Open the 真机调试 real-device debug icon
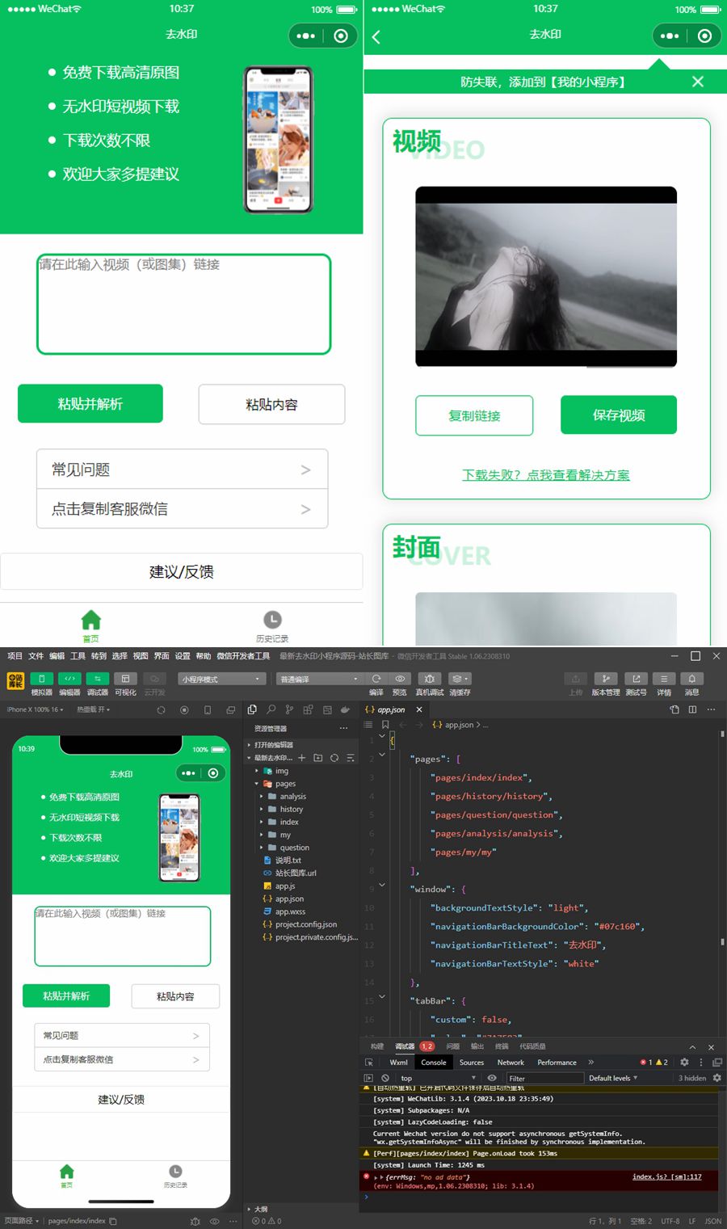 pyautogui.click(x=430, y=679)
